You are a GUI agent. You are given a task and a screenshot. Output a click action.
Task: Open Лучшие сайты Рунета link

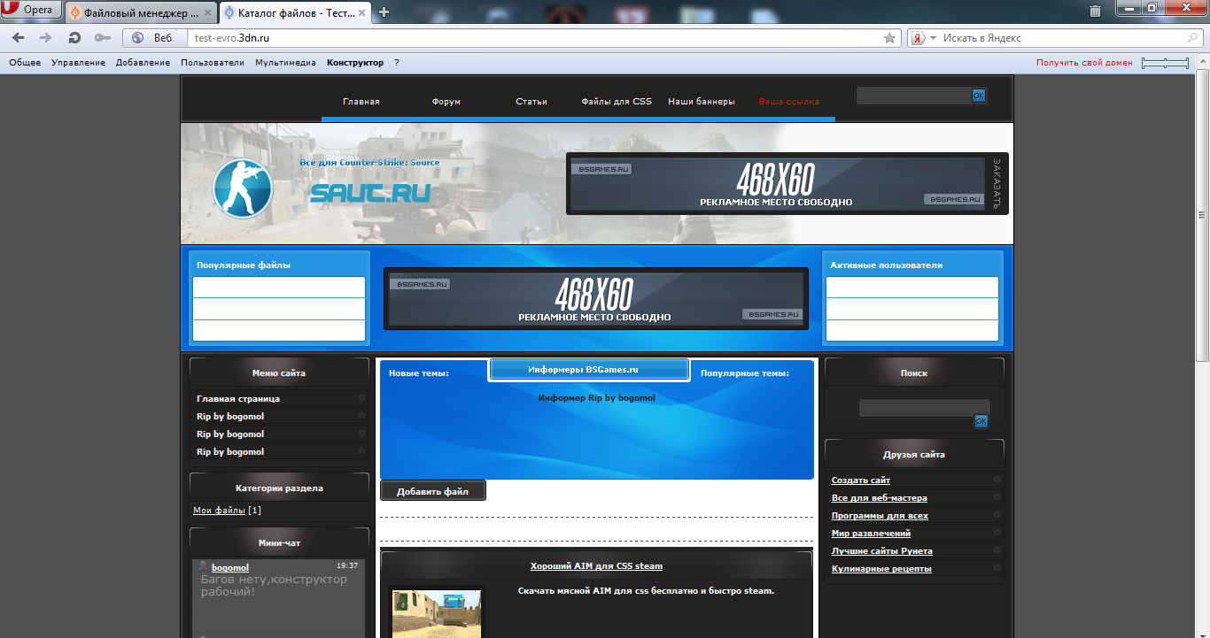click(882, 551)
